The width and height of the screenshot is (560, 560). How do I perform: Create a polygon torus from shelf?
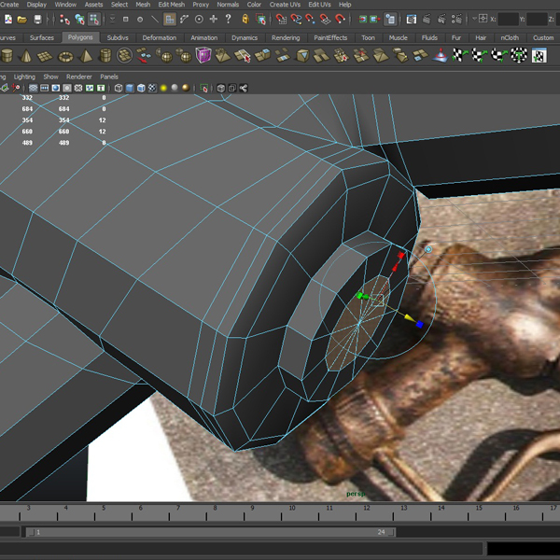click(65, 56)
